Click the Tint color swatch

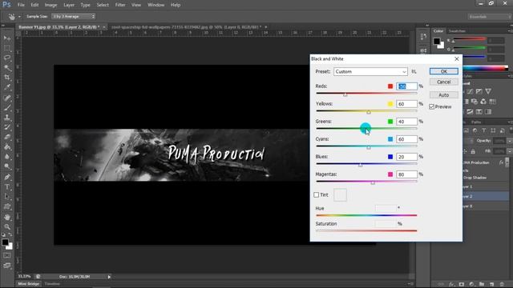(340, 195)
